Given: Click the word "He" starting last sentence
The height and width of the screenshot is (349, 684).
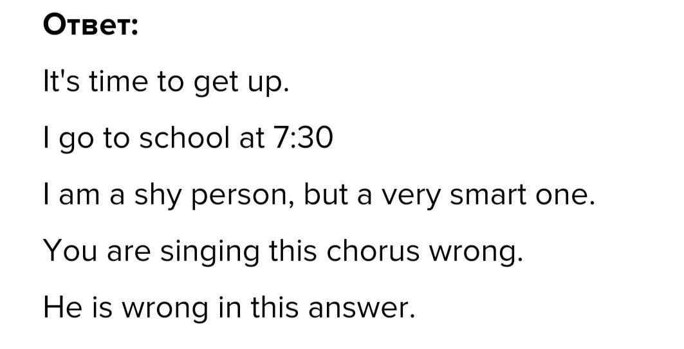Looking at the screenshot, I should (x=63, y=308).
